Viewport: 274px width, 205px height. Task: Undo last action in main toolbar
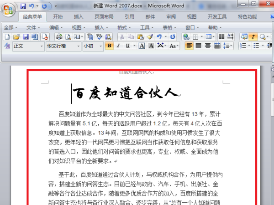(x=159, y=37)
